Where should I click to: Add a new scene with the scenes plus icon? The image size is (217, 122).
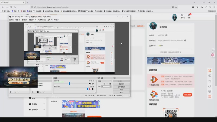10,92
